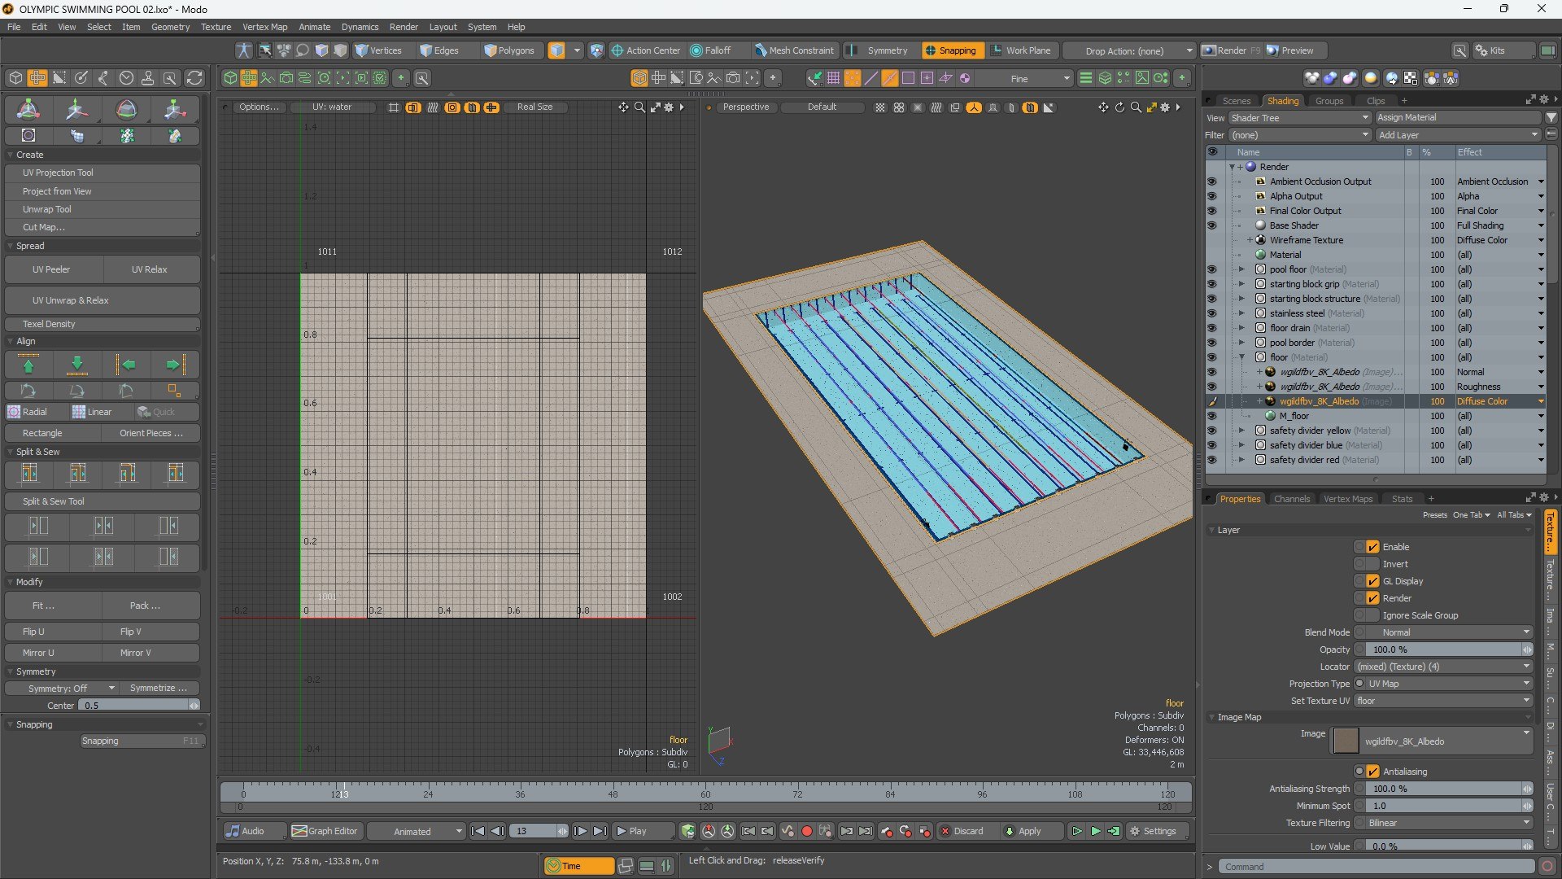This screenshot has height=879, width=1562.
Task: Click the Pack button
Action: [151, 606]
